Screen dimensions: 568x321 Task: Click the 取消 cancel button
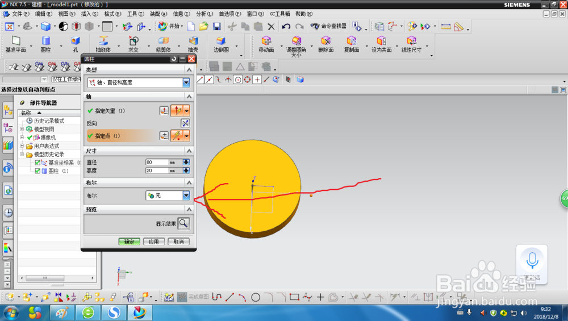click(178, 241)
